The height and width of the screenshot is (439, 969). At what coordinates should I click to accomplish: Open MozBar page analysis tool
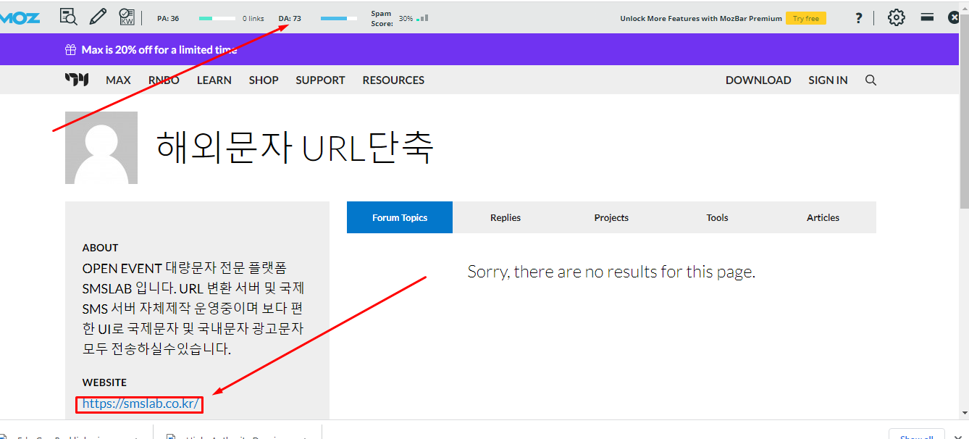click(x=68, y=17)
